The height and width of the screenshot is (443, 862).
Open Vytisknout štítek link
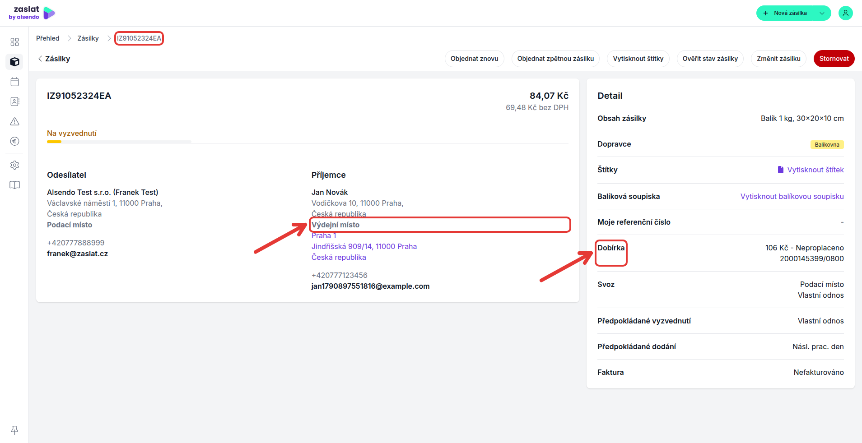click(815, 170)
